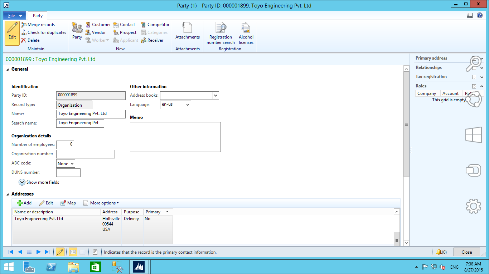Click Account column header in Roles

451,93
